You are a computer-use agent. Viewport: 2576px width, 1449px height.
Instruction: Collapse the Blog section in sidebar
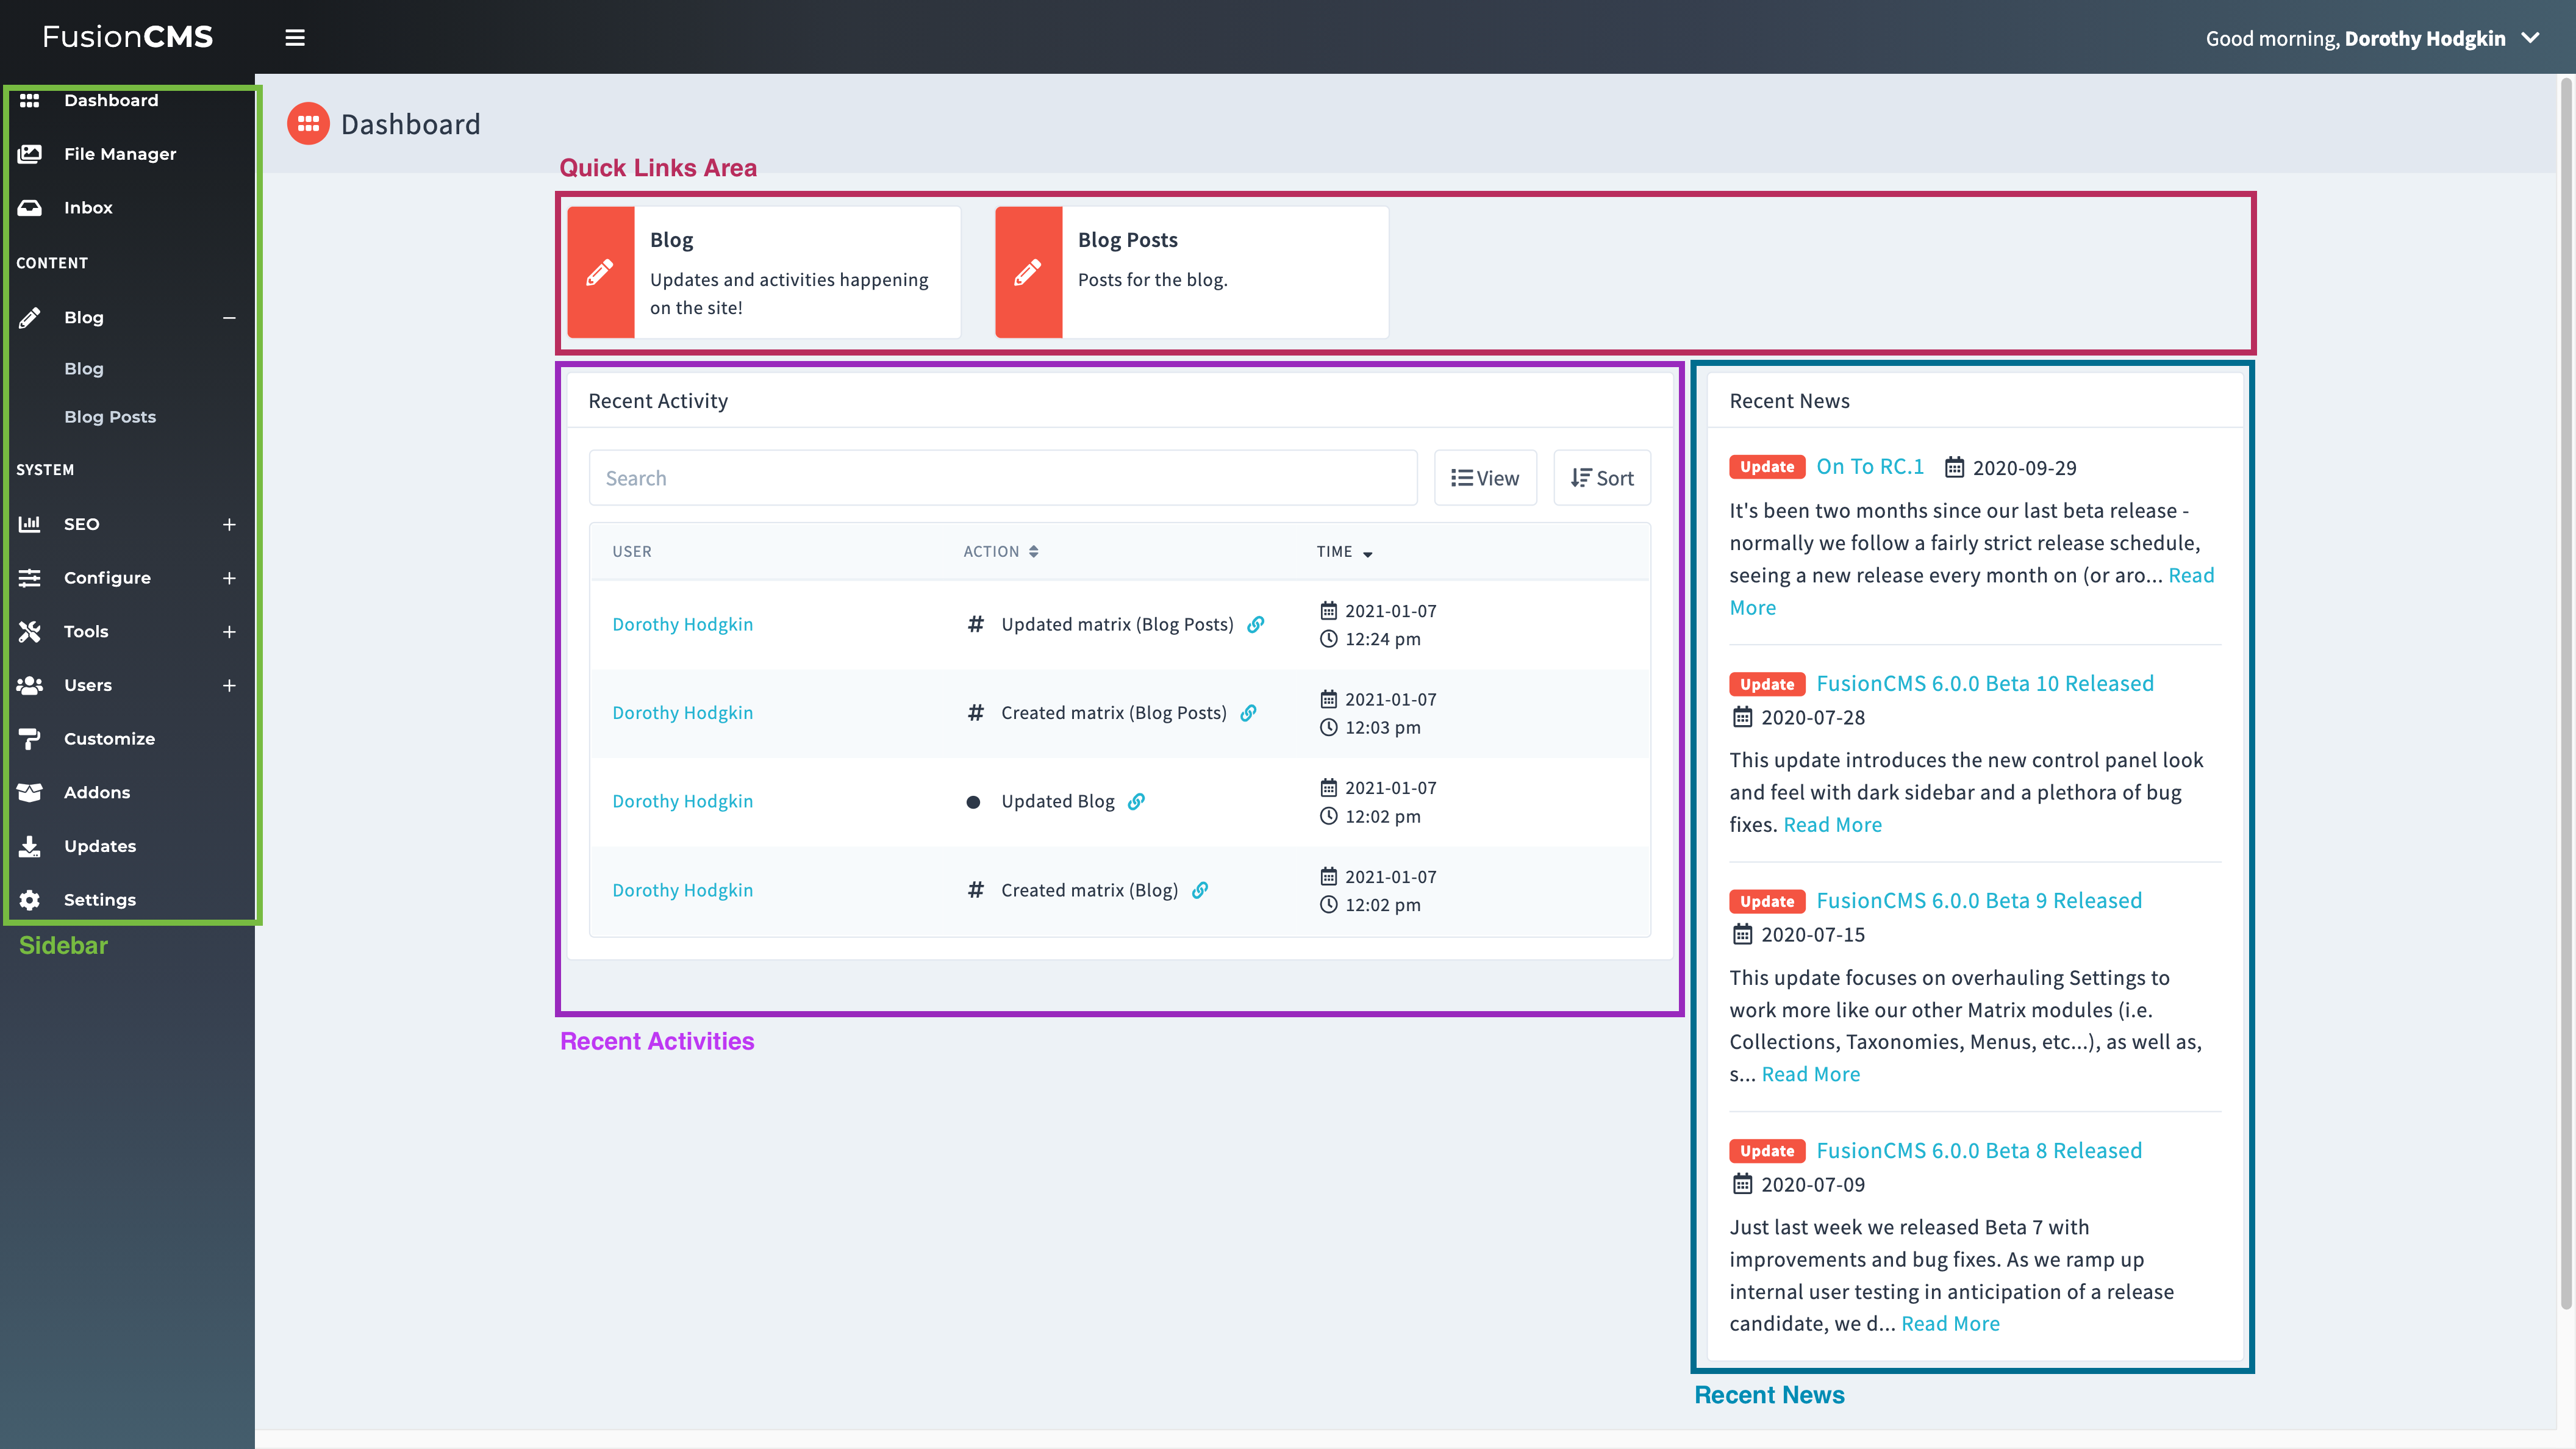229,318
